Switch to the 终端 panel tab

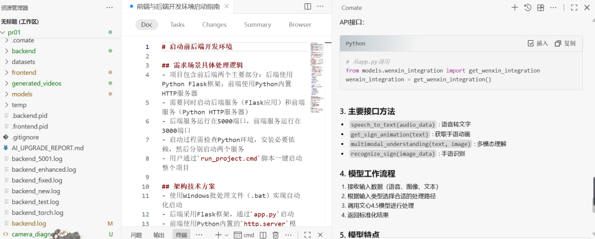coord(181,235)
